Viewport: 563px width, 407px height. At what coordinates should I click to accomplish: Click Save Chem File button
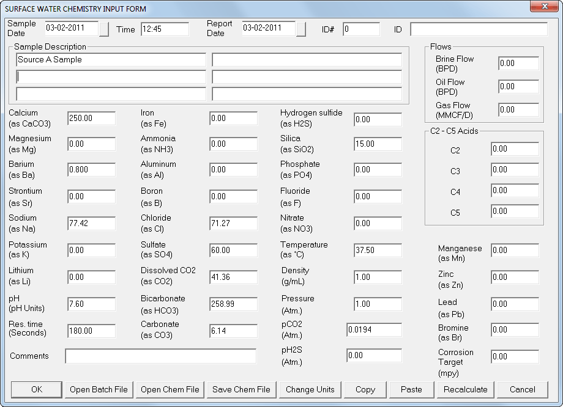pyautogui.click(x=241, y=389)
